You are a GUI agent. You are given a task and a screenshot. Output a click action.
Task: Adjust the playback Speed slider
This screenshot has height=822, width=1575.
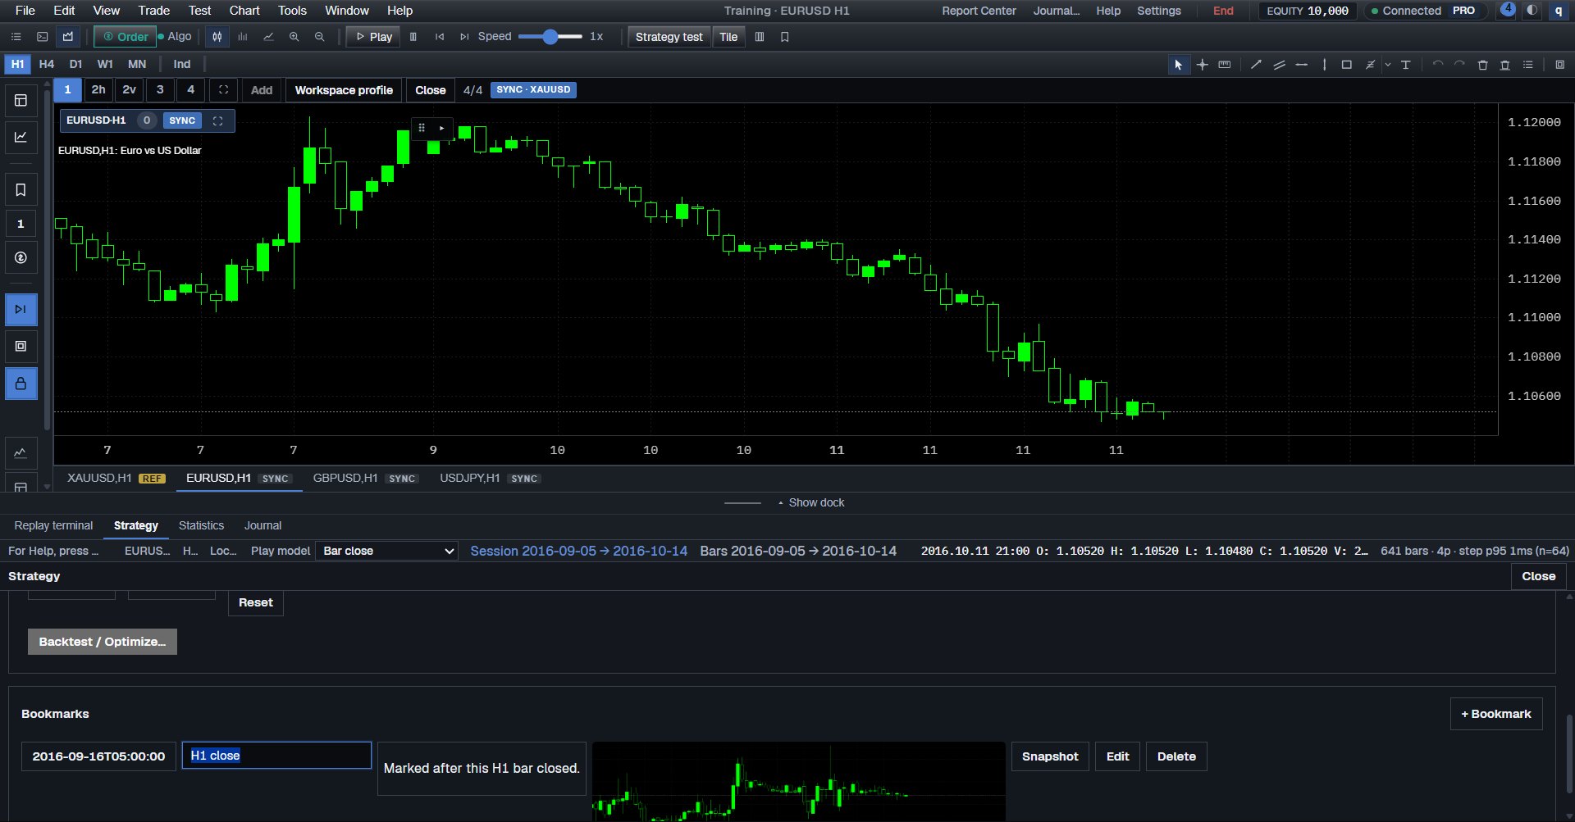click(550, 37)
